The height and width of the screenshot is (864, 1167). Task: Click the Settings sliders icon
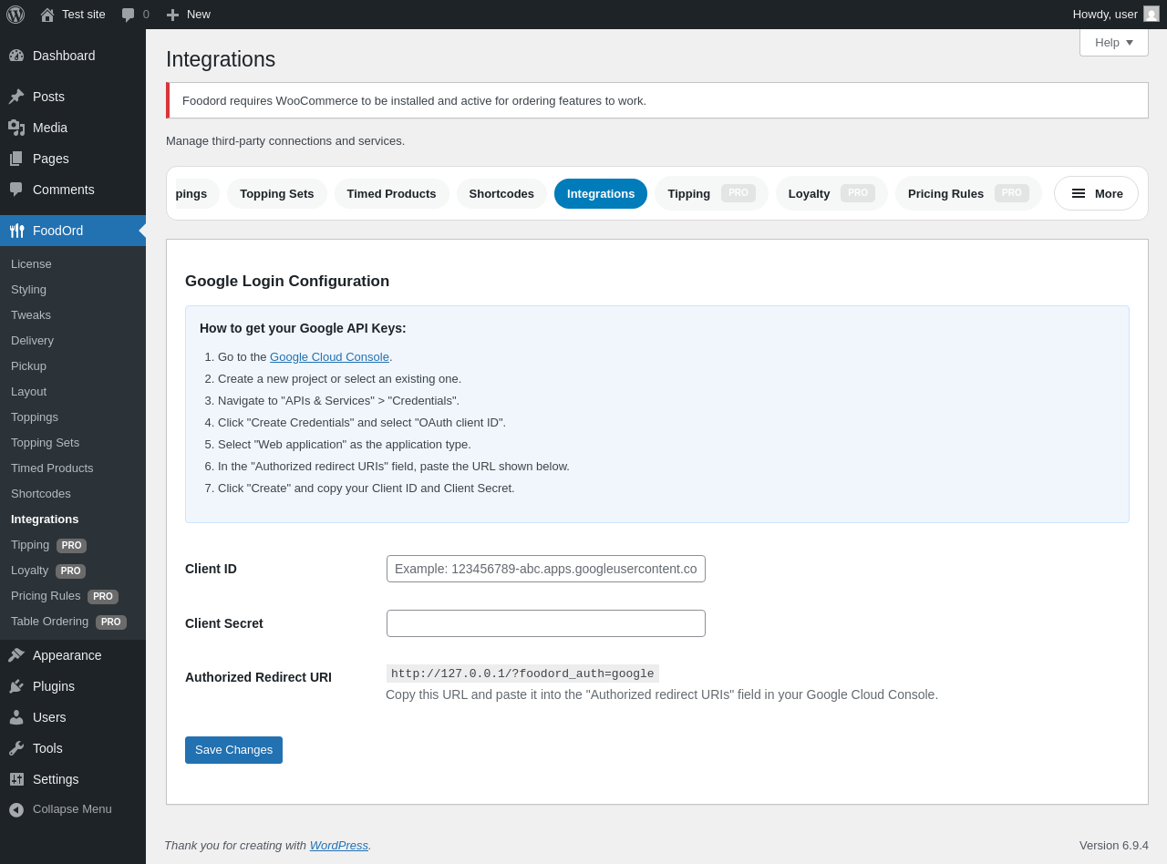click(16, 779)
